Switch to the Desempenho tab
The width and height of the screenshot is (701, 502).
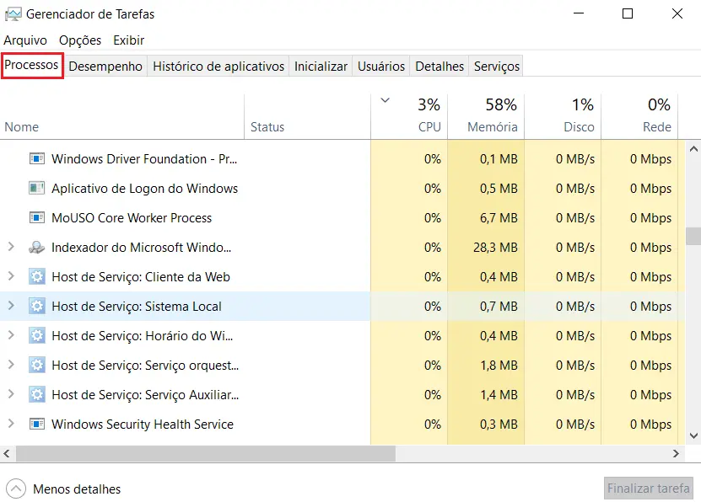(x=105, y=66)
